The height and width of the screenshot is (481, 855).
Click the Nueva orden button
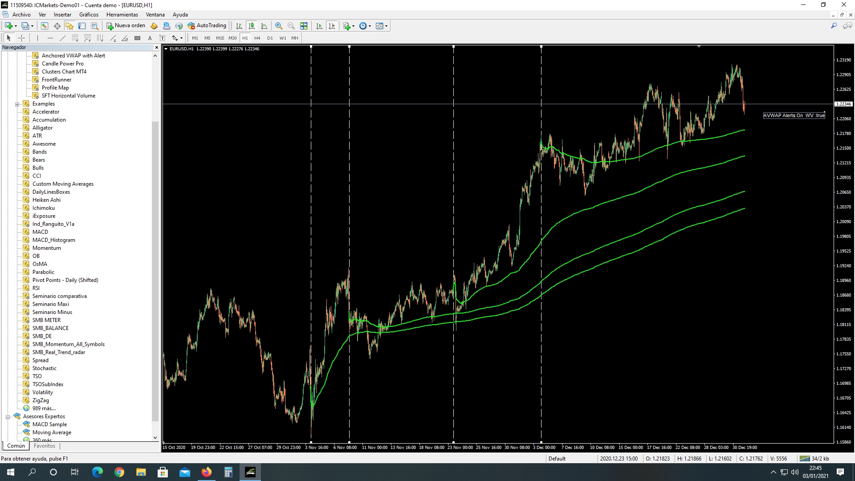tap(126, 26)
